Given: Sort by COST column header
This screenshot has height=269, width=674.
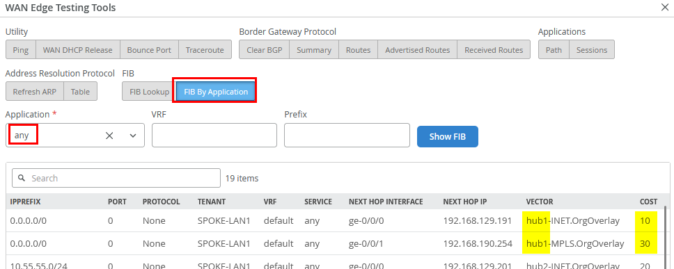Looking at the screenshot, I should tap(649, 201).
